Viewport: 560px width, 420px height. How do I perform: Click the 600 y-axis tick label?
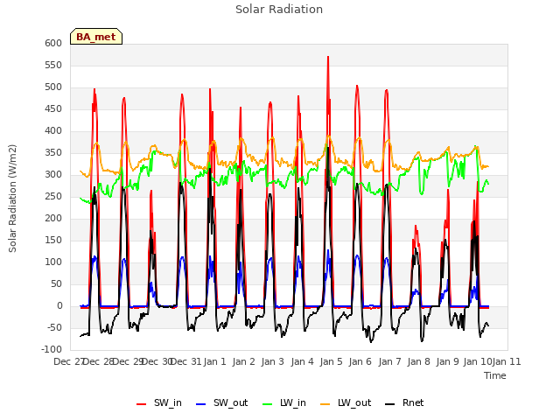click(53, 43)
